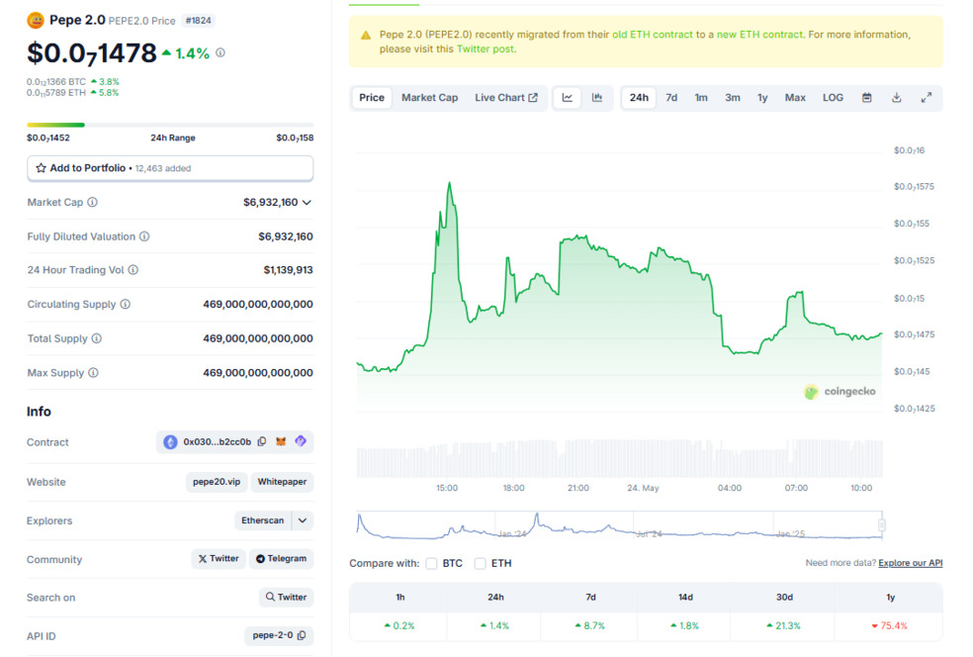973x657 pixels.
Task: Check the ETH compare option
Action: 481,563
